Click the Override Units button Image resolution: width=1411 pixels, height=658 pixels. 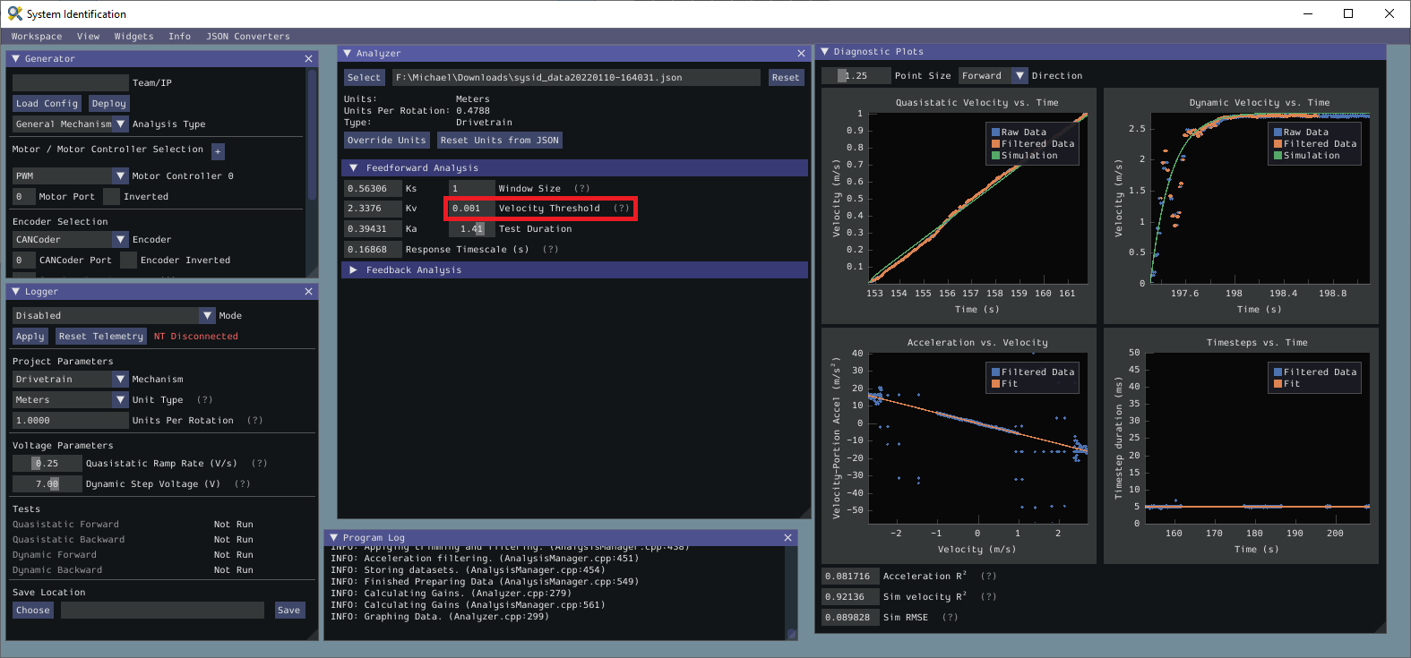(386, 141)
